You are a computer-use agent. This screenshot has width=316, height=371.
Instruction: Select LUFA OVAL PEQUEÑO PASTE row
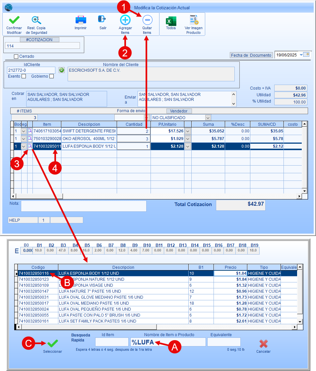[158, 309]
